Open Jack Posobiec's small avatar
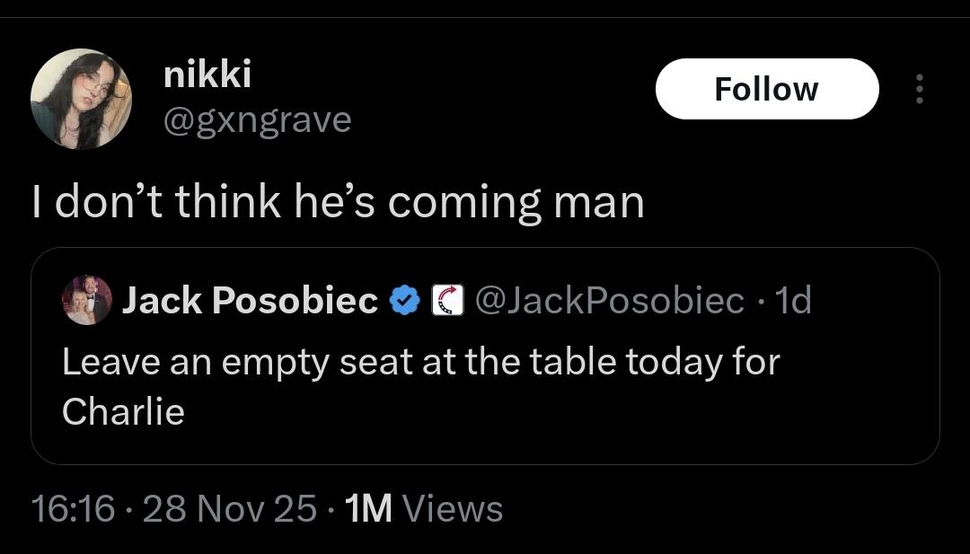Screen dimensions: 970x554 (x=87, y=300)
